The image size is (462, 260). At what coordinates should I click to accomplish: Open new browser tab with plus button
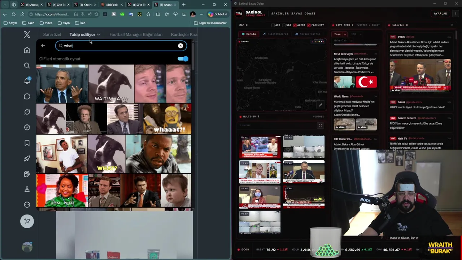click(183, 5)
